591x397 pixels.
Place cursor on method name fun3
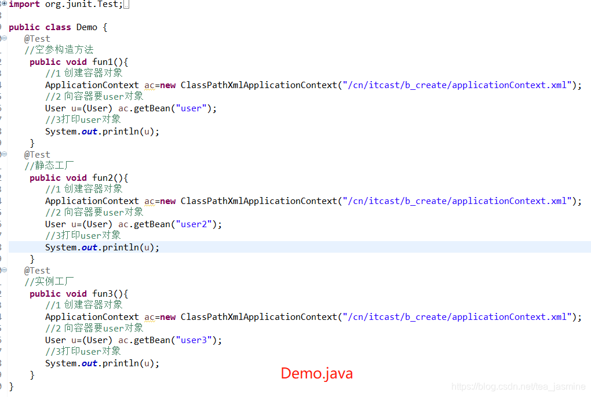(103, 293)
